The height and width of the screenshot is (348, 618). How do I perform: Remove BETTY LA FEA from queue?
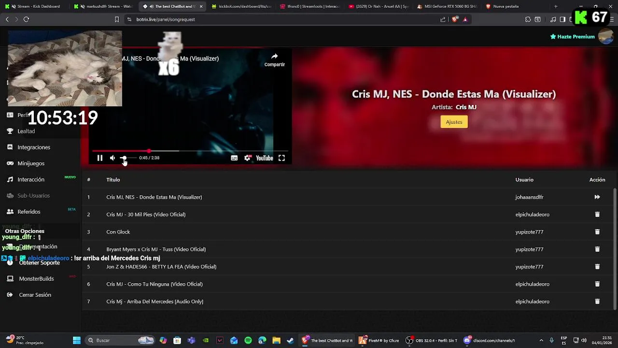597,267
